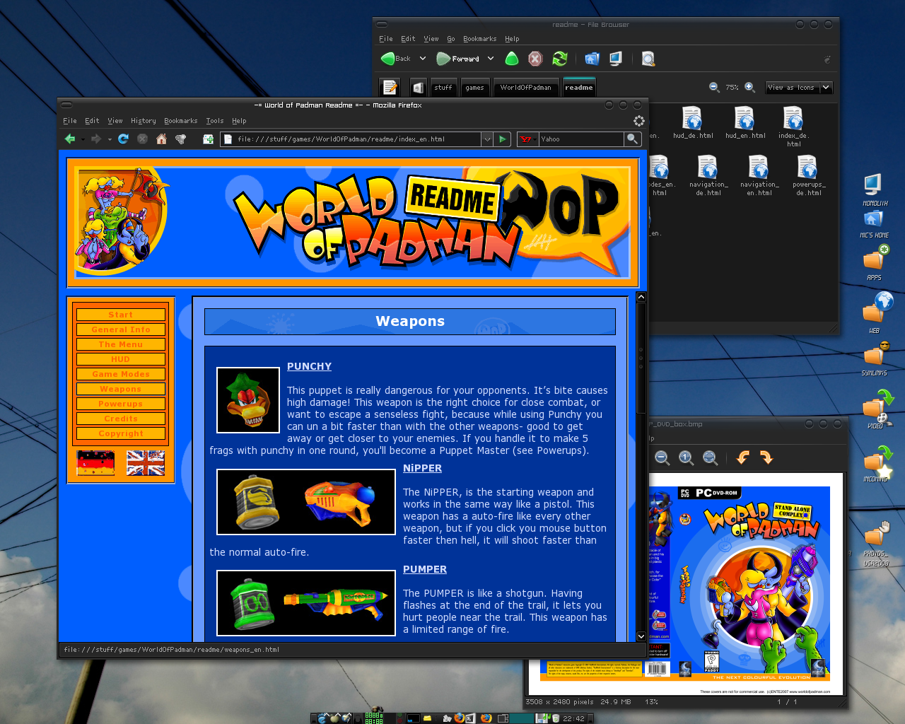Click 'General Info' navigation button
The height and width of the screenshot is (724, 905).
tap(121, 329)
